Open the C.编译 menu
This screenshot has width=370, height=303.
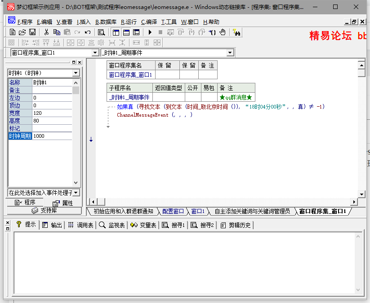[x=149, y=22]
